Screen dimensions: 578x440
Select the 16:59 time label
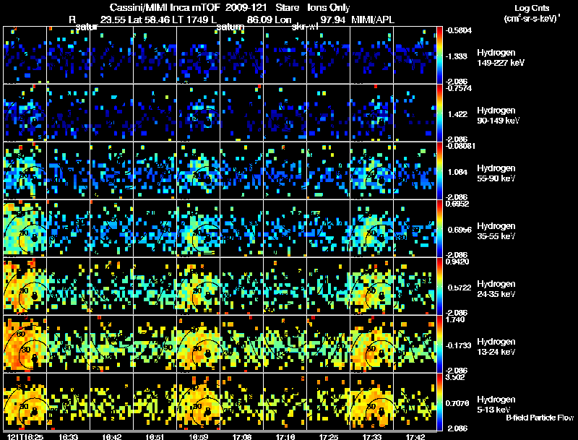[198, 436]
